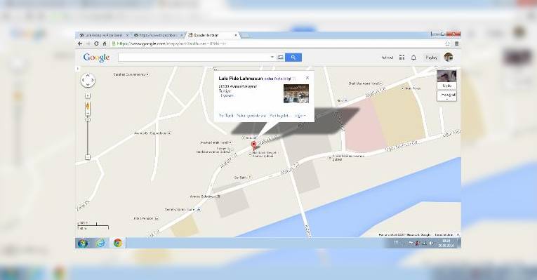Open the Google apps grid
Viewport: 537px width, 280px height.
coord(402,58)
